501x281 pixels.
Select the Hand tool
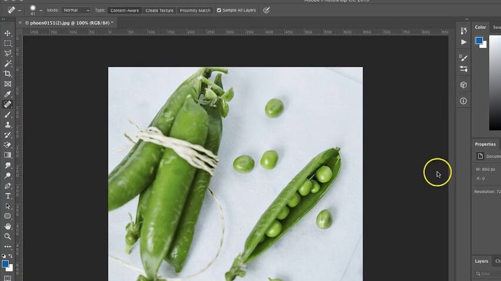[8, 226]
